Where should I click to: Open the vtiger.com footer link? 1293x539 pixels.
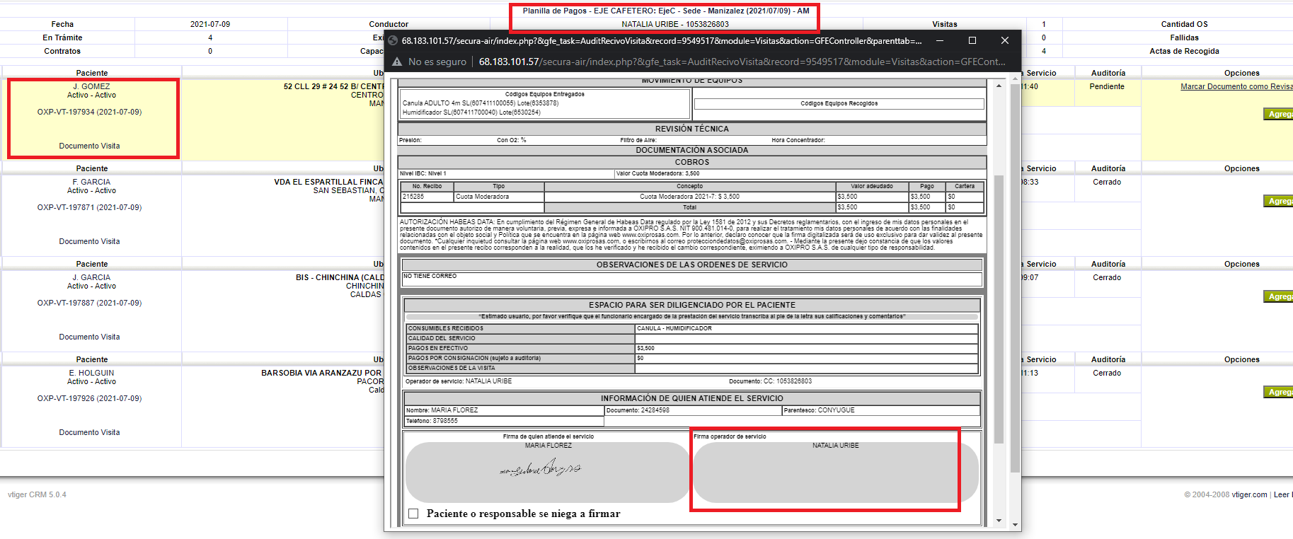click(1249, 494)
